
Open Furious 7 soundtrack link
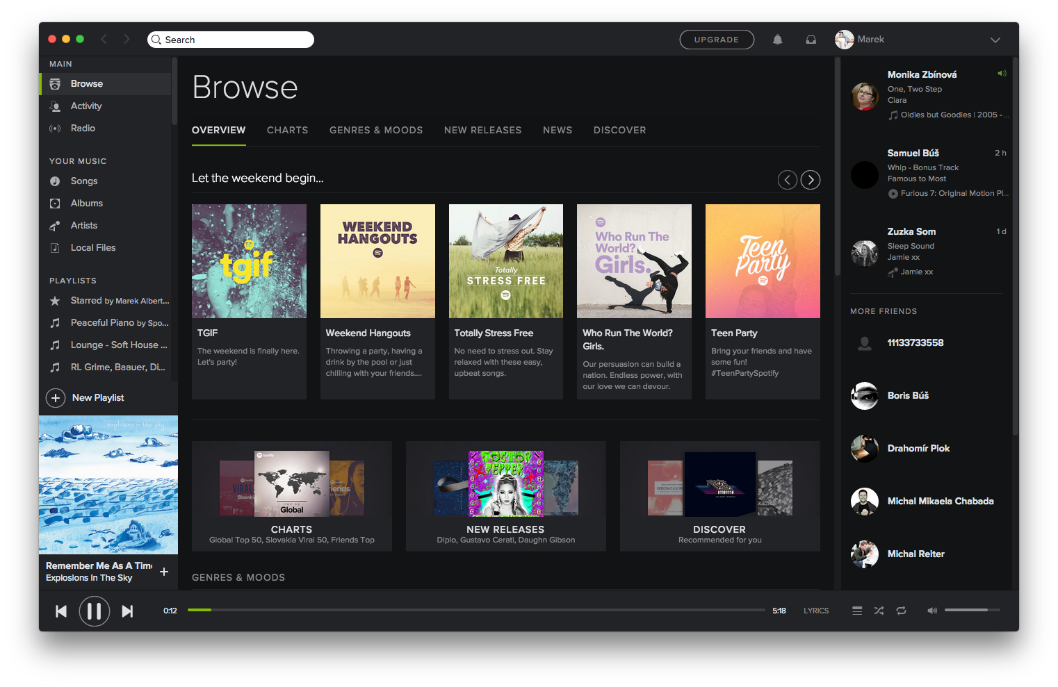click(x=949, y=193)
